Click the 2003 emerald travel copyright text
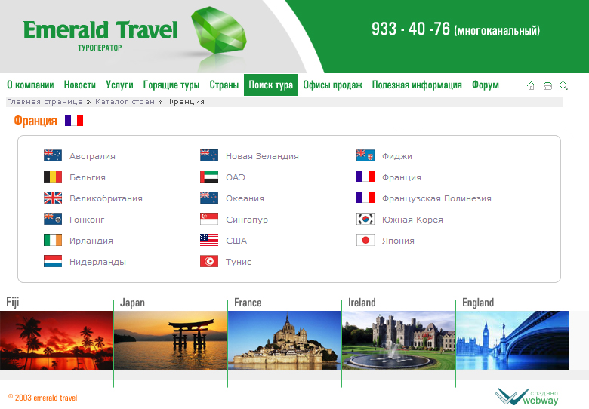The image size is (589, 409). click(x=42, y=398)
